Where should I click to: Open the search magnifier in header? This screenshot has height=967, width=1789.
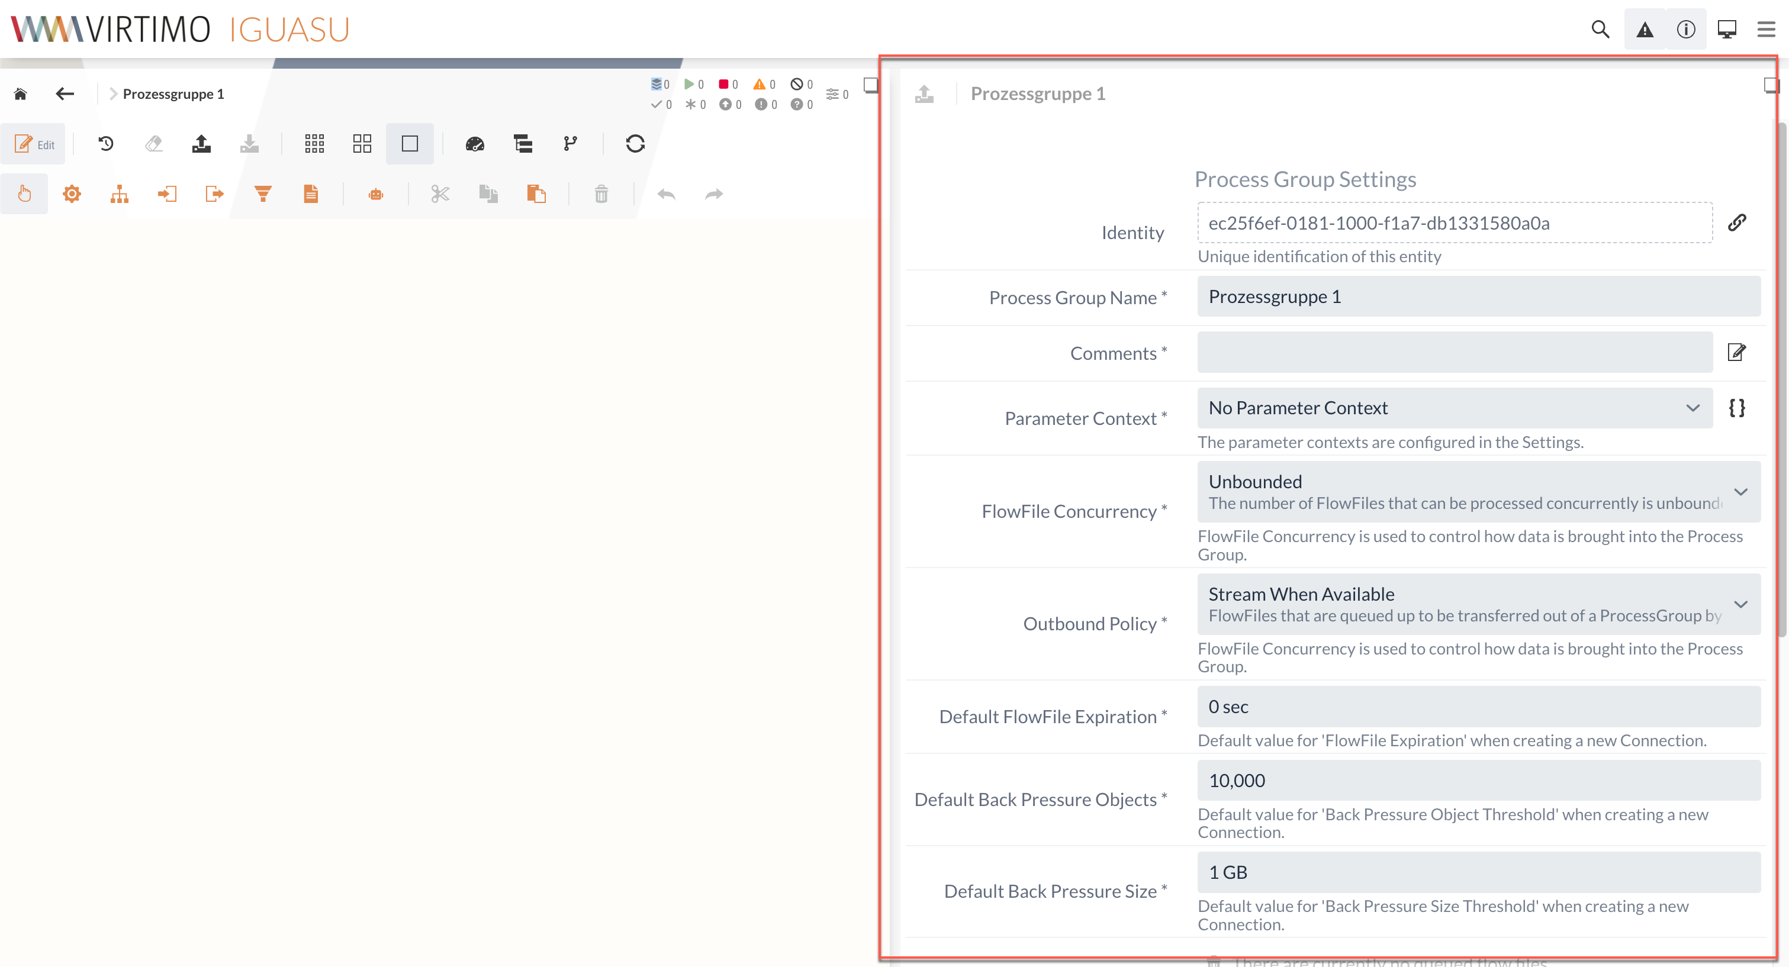(x=1600, y=29)
